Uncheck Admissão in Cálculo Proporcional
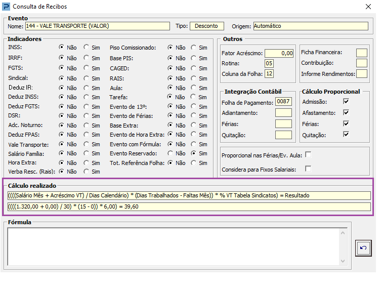The height and width of the screenshot is (290, 381). [346, 101]
